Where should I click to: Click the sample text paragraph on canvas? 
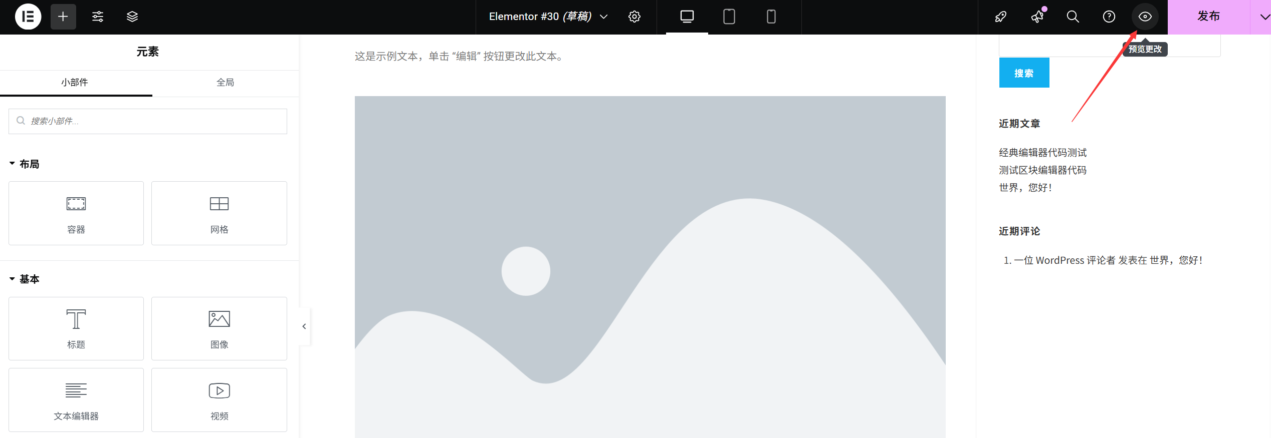(x=460, y=56)
